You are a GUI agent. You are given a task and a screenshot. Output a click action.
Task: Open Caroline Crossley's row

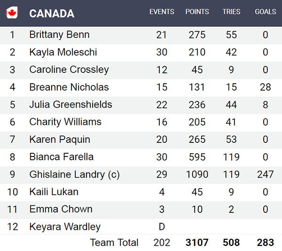pos(69,70)
